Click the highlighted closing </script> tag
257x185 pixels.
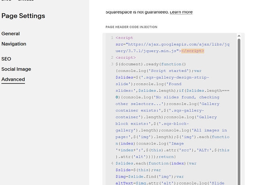[193, 51]
